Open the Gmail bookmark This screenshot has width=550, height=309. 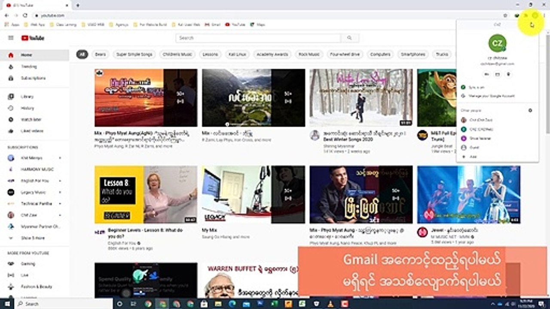[213, 25]
